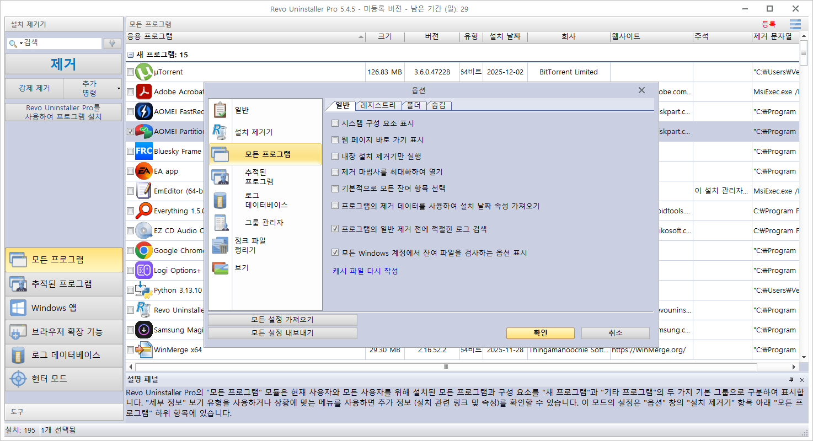The height and width of the screenshot is (441, 813).
Task: Open 로그 데이터베이스 in the left sidebar
Action: (x=64, y=355)
